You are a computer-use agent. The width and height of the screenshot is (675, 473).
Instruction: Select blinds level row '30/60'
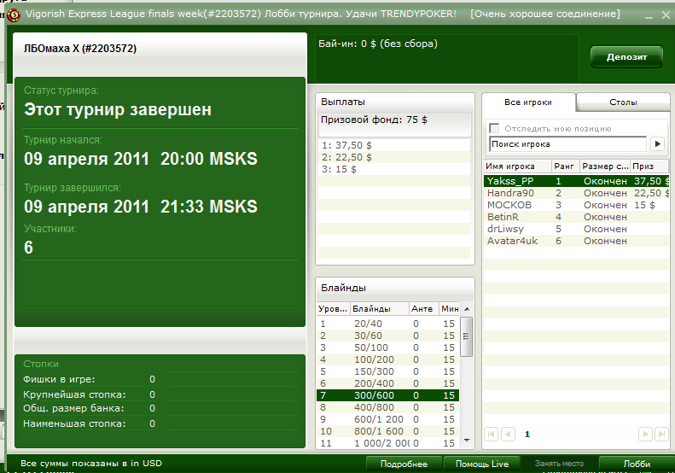(x=388, y=336)
